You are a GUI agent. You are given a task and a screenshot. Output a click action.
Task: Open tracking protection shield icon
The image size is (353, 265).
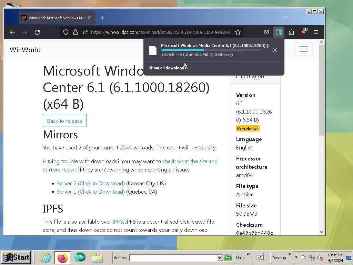pos(66,32)
